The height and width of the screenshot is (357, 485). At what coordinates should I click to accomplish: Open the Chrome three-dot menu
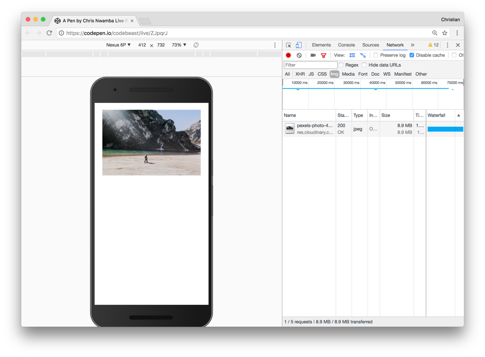tap(457, 33)
